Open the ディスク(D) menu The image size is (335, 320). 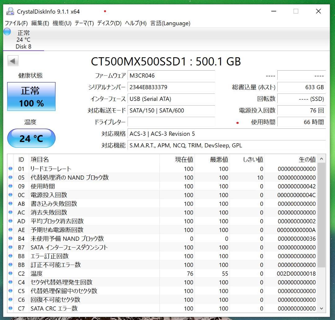tap(109, 23)
